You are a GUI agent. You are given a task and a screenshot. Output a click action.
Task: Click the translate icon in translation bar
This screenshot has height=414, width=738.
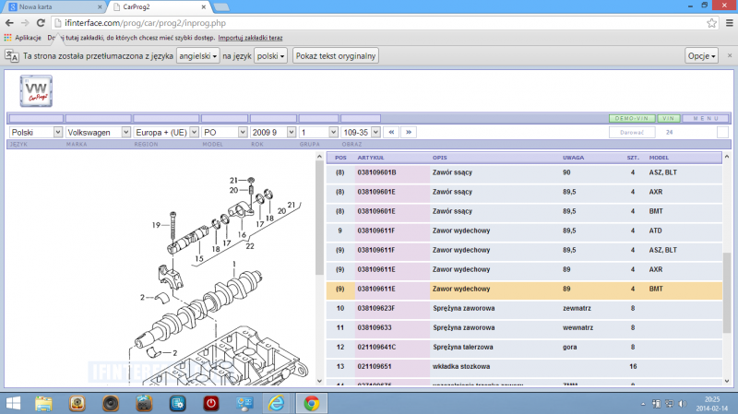click(12, 56)
